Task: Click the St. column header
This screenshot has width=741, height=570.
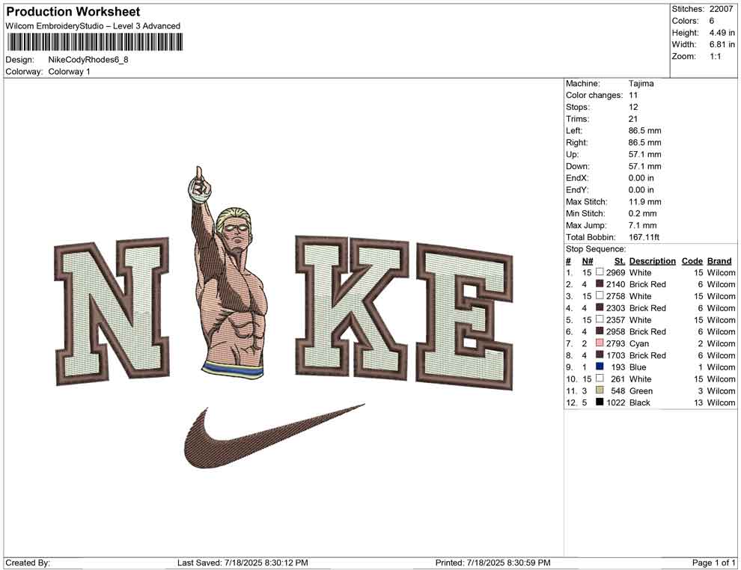Action: tap(620, 260)
